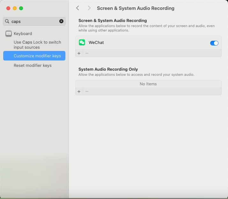Viewport: 228px width, 199px height.
Task: Add app to Screen & System Audio Recording list
Action: click(79, 53)
